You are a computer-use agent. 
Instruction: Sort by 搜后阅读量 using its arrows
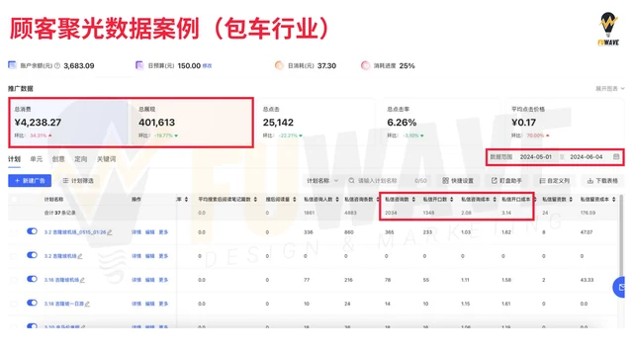pos(295,200)
